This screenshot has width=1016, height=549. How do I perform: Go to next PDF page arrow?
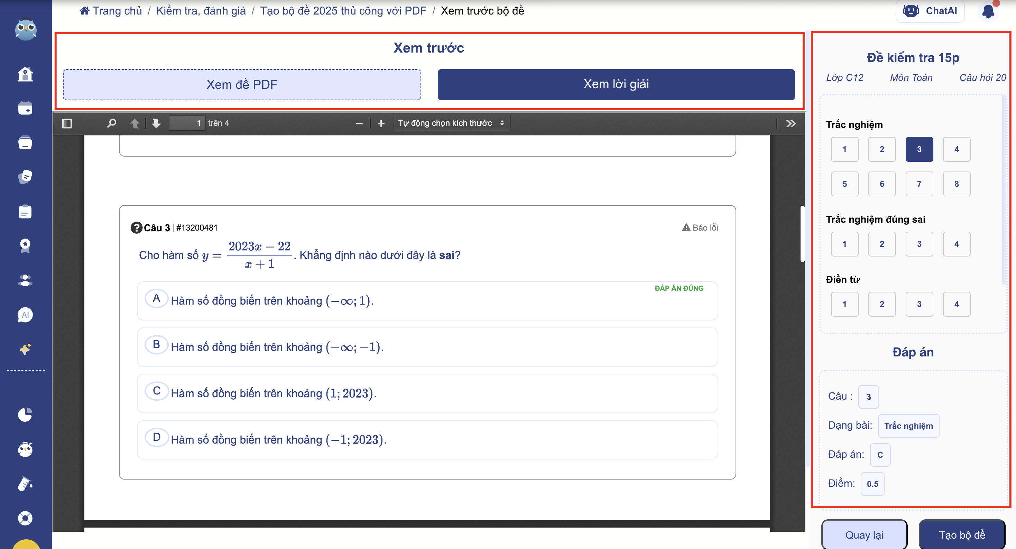[156, 123]
